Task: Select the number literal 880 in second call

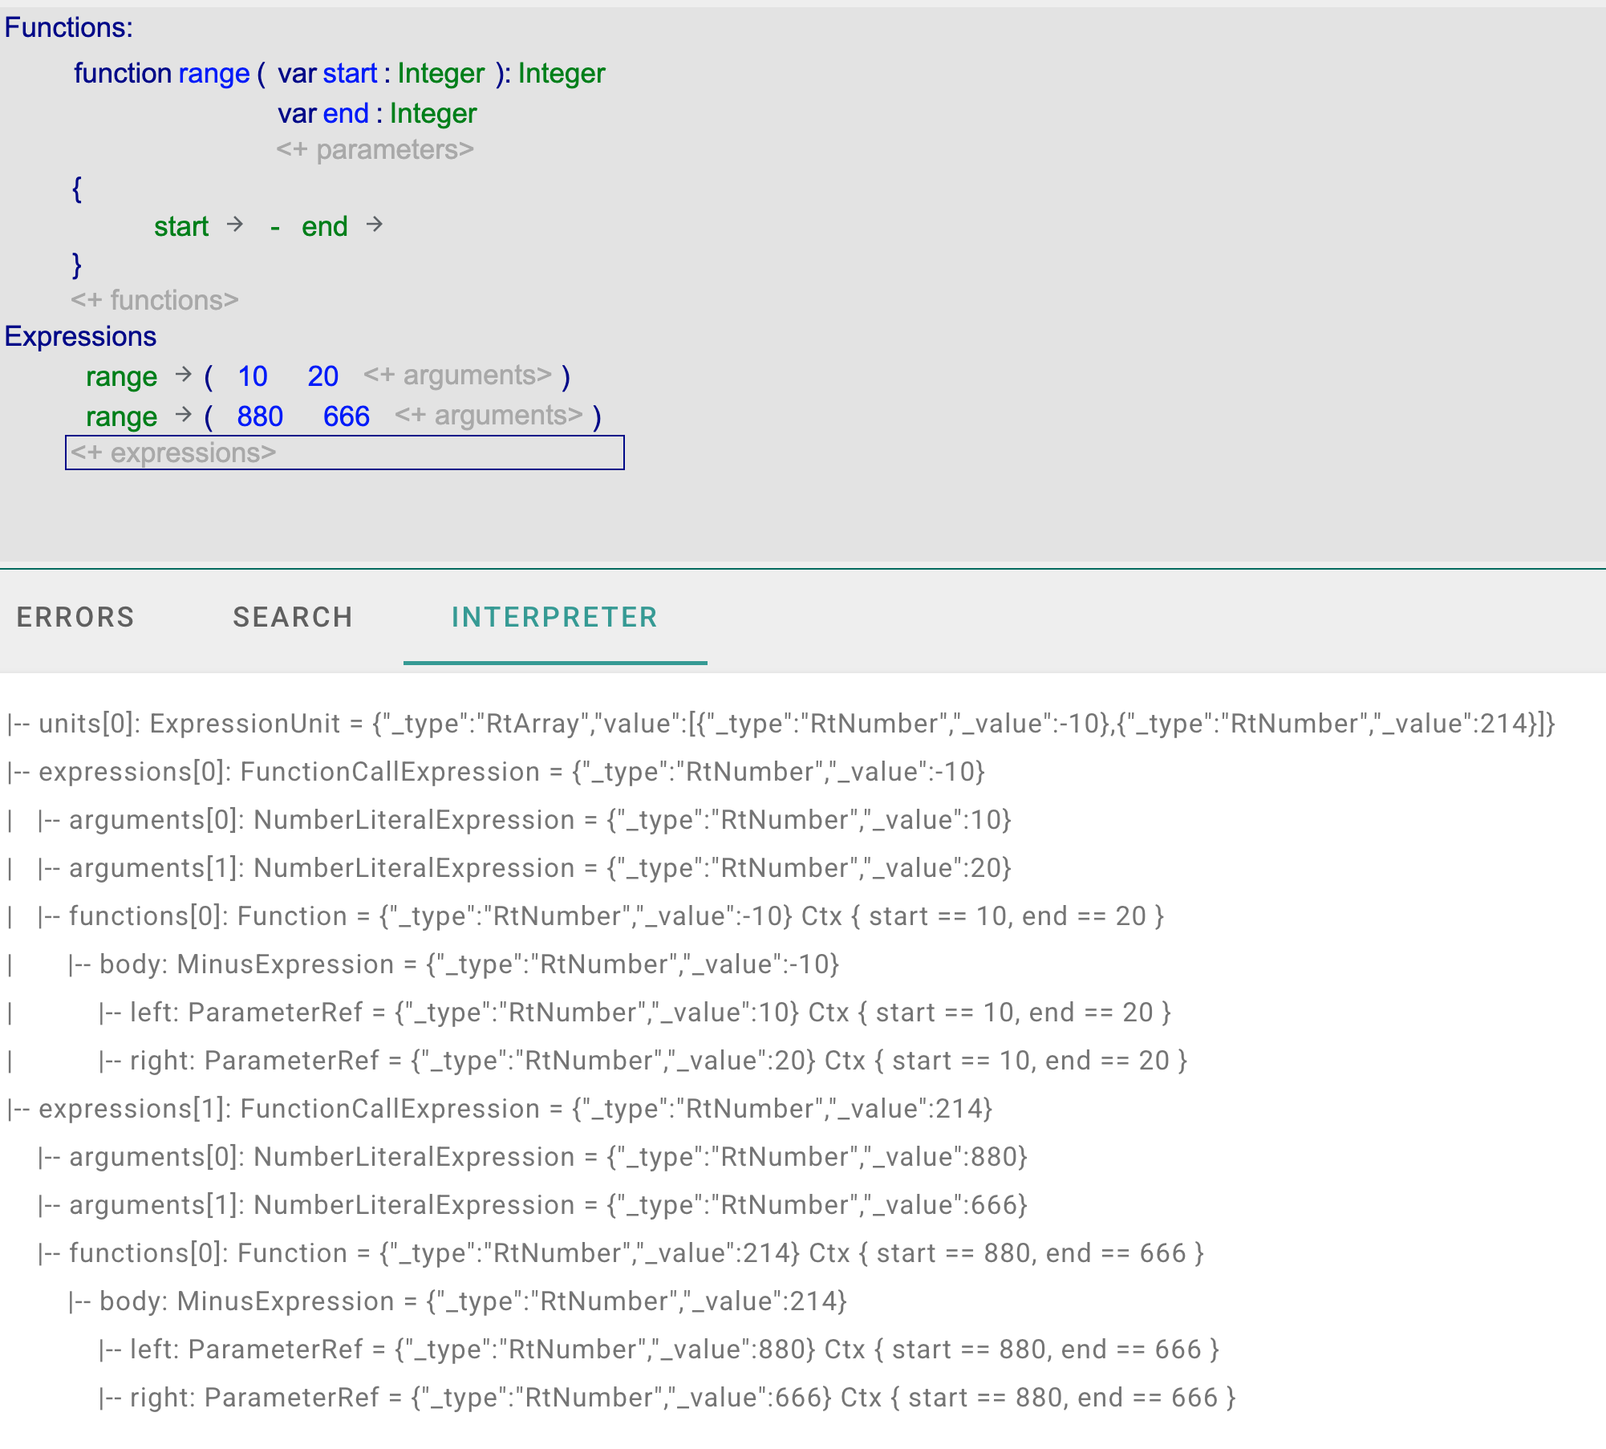Action: click(259, 416)
